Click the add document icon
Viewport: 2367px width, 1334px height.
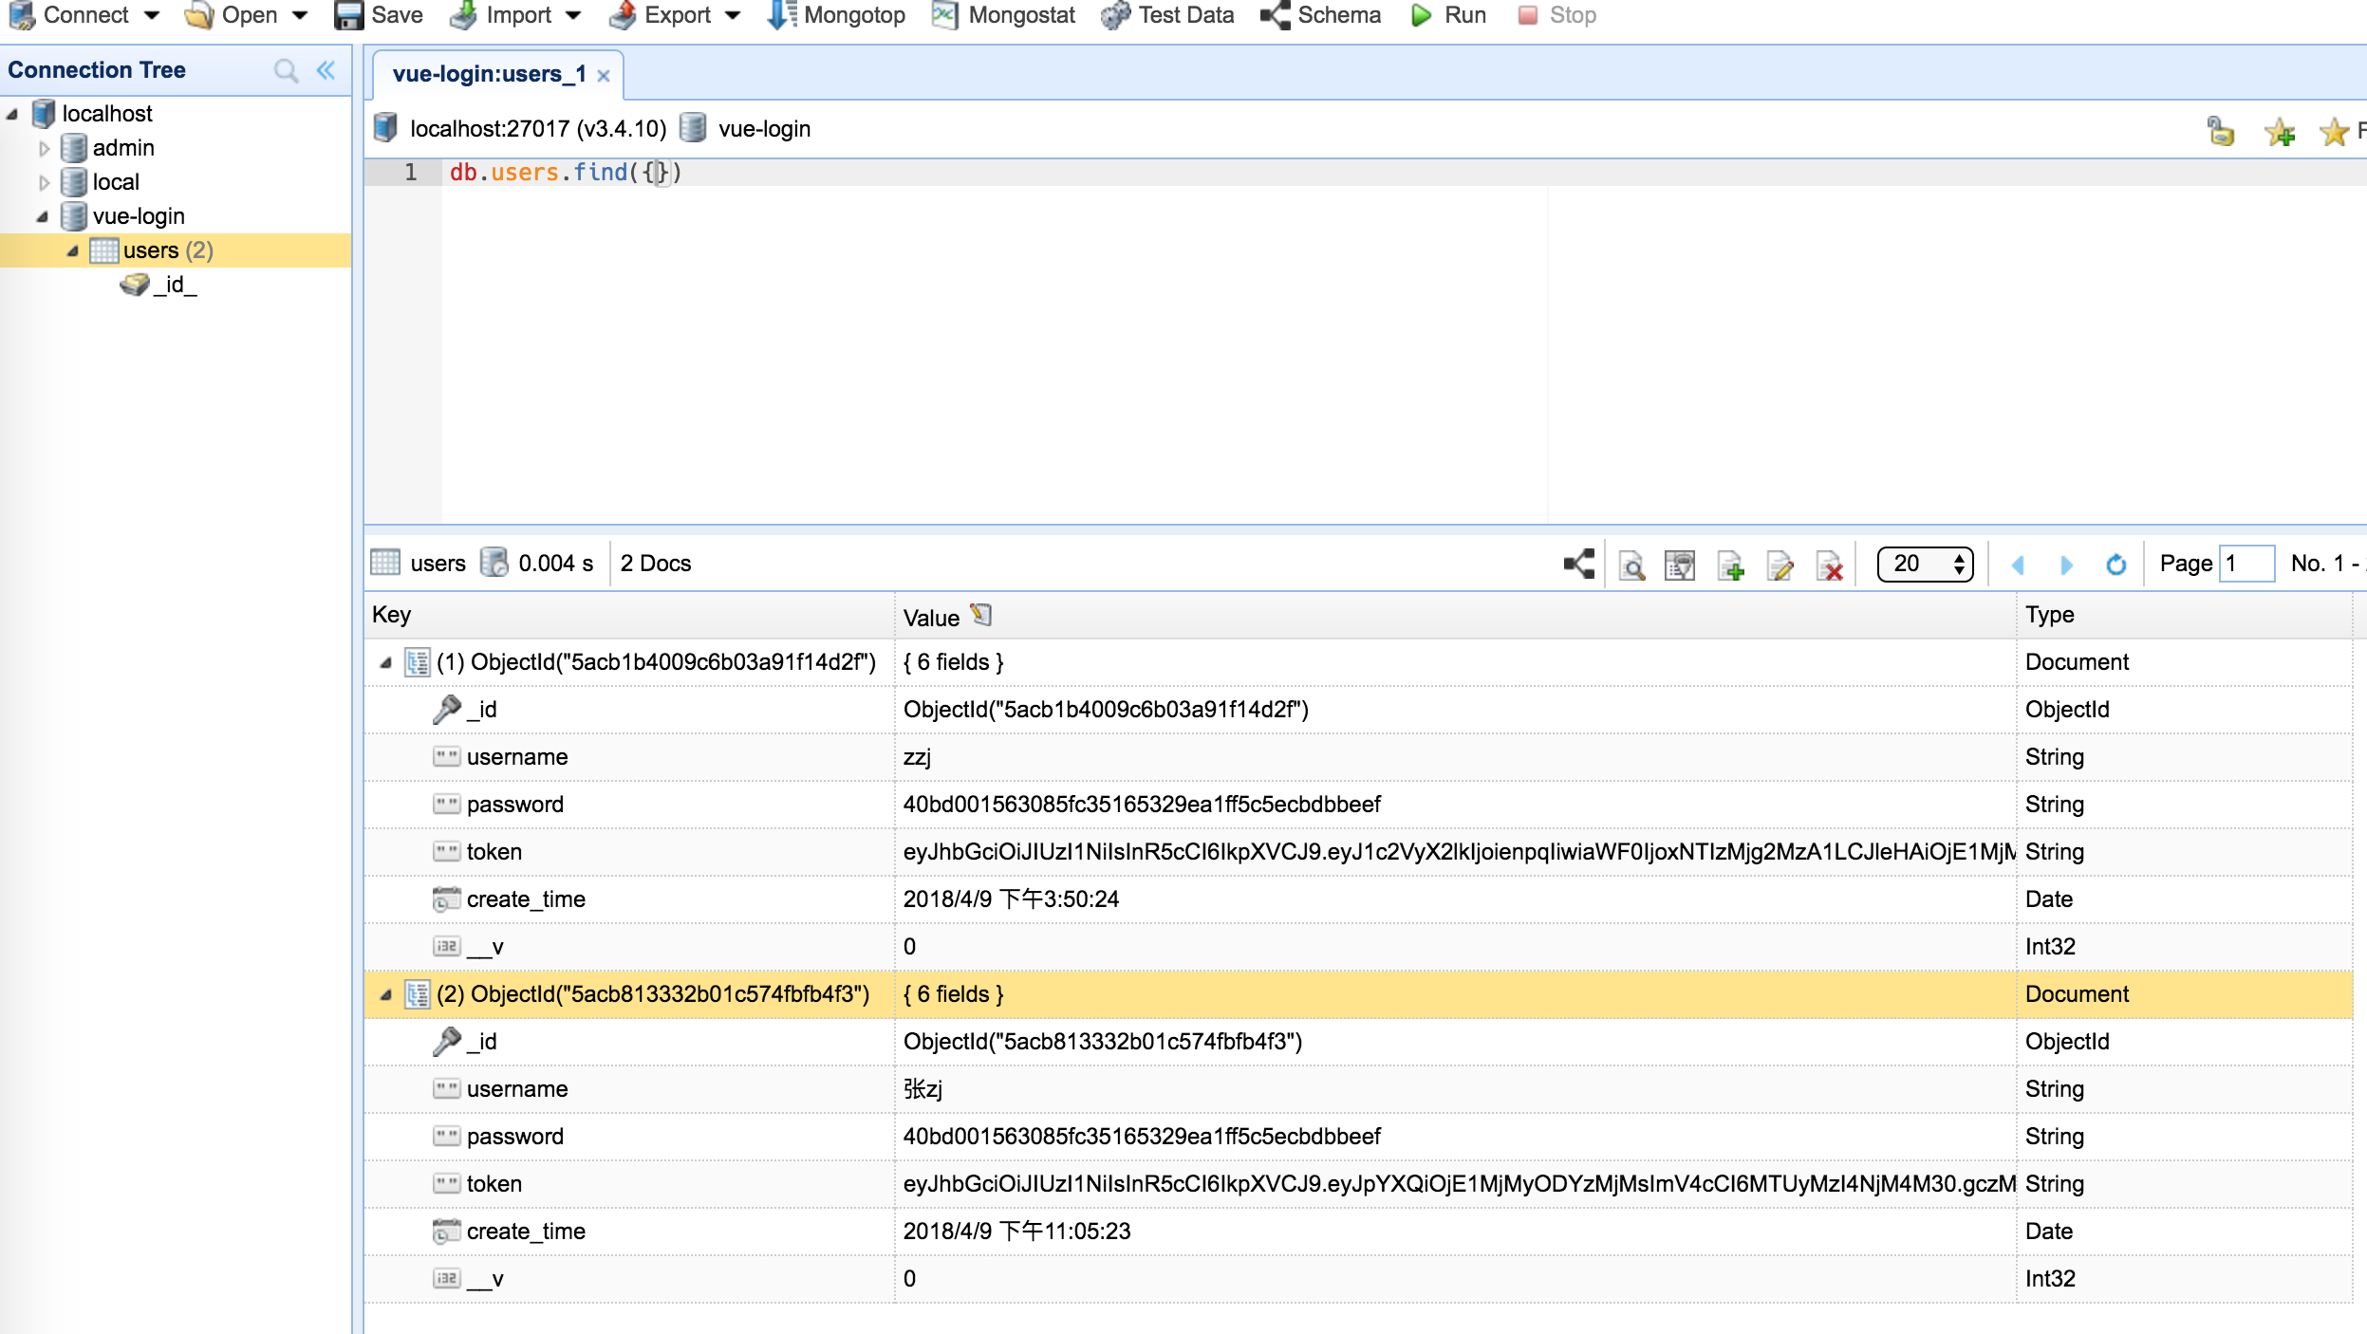(1730, 565)
